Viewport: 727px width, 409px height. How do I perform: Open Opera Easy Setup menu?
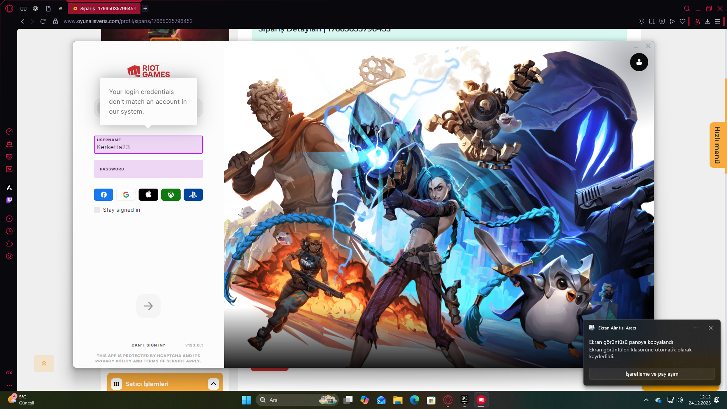coord(718,21)
